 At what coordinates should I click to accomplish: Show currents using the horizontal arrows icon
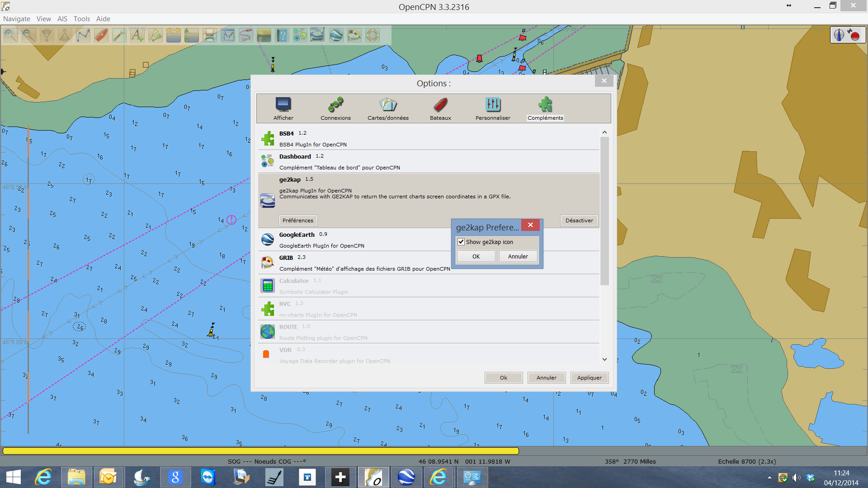pyautogui.click(x=174, y=35)
